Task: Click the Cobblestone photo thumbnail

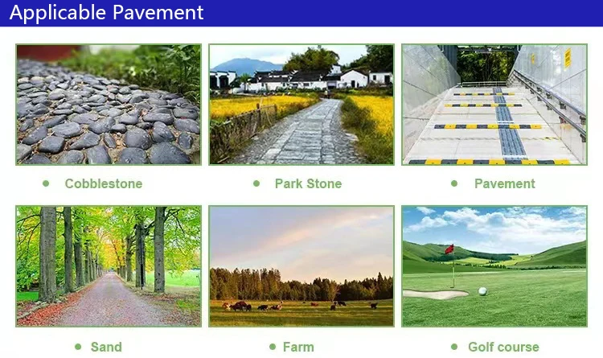Action: (109, 105)
